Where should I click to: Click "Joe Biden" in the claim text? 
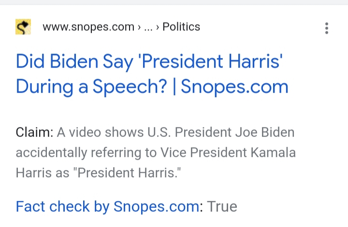click(270, 132)
